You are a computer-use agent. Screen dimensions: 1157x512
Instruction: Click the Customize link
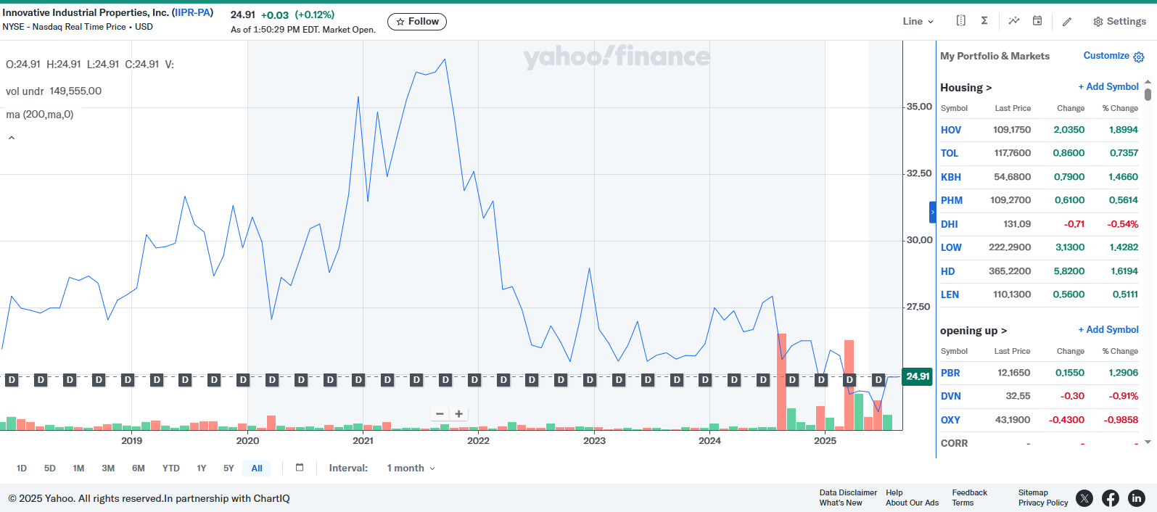(1106, 56)
